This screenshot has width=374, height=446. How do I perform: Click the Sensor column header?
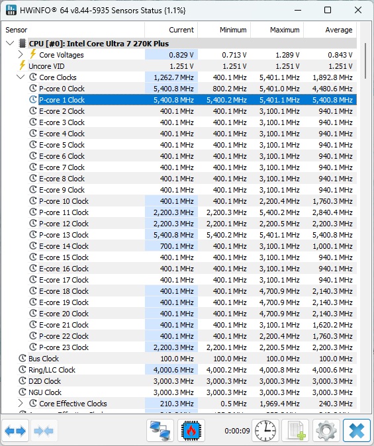75,30
